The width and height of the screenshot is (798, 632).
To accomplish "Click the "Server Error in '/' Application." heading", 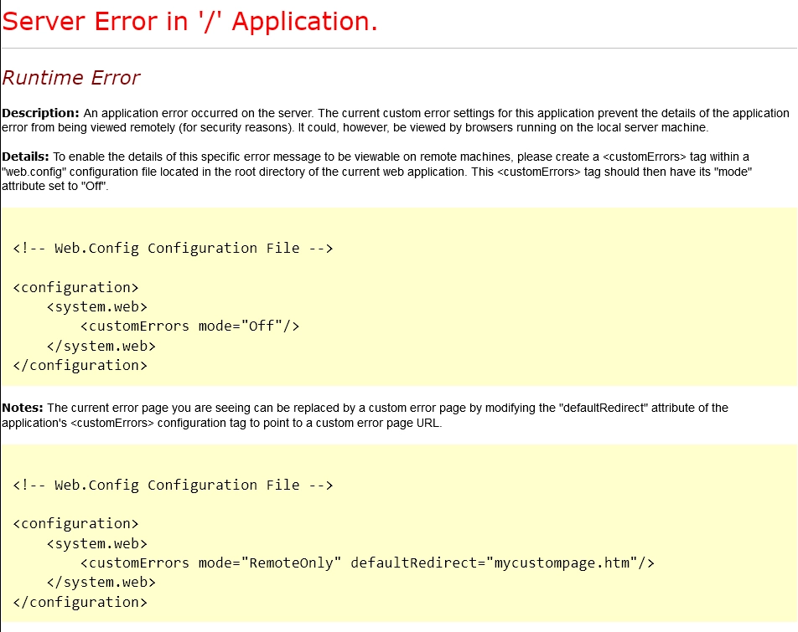I will click(x=190, y=22).
